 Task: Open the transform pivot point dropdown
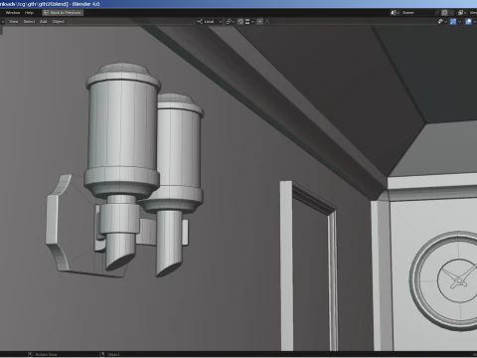tap(230, 22)
